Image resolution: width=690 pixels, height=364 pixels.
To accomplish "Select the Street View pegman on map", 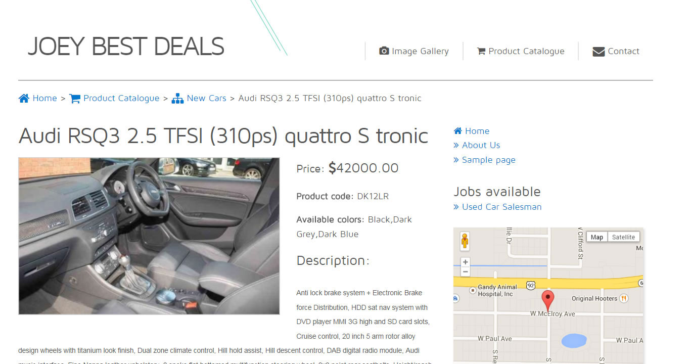I will click(465, 241).
